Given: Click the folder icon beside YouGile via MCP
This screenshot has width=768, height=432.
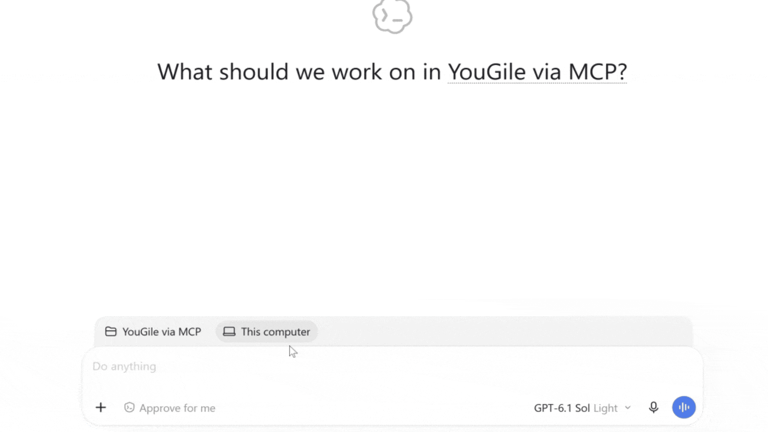Looking at the screenshot, I should pyautogui.click(x=111, y=331).
